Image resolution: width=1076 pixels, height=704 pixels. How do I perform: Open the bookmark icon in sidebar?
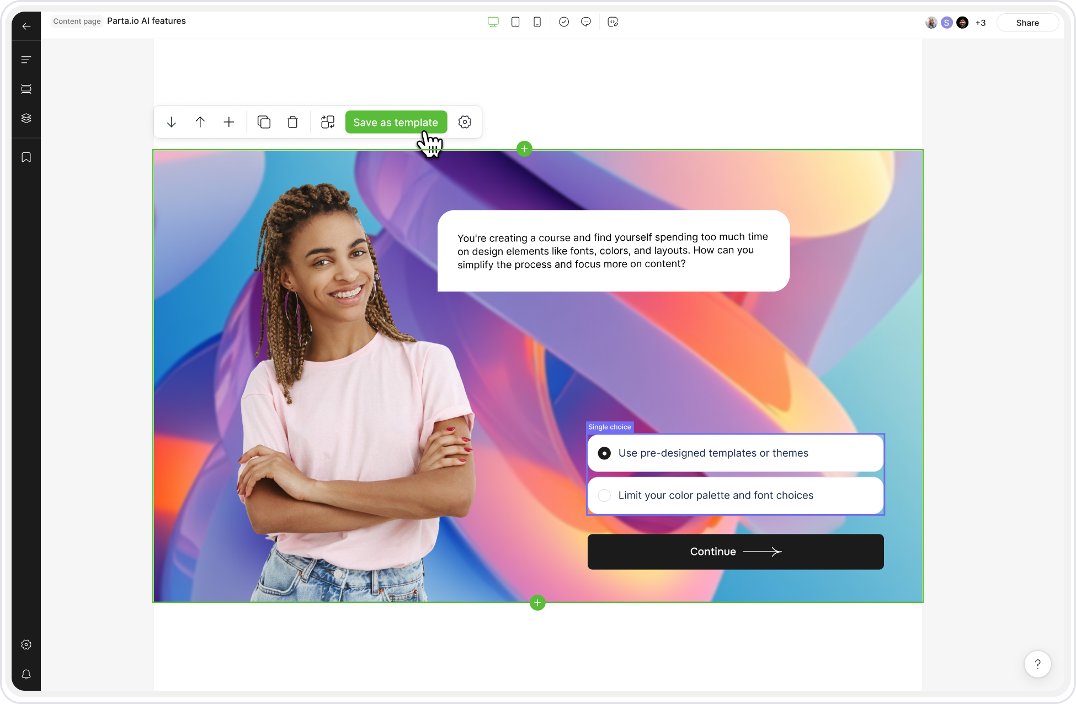[26, 158]
